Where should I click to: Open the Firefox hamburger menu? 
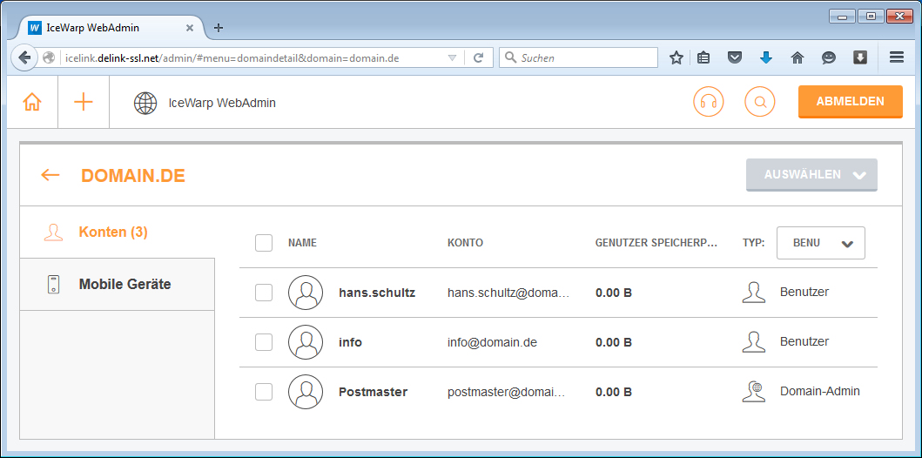(x=897, y=57)
